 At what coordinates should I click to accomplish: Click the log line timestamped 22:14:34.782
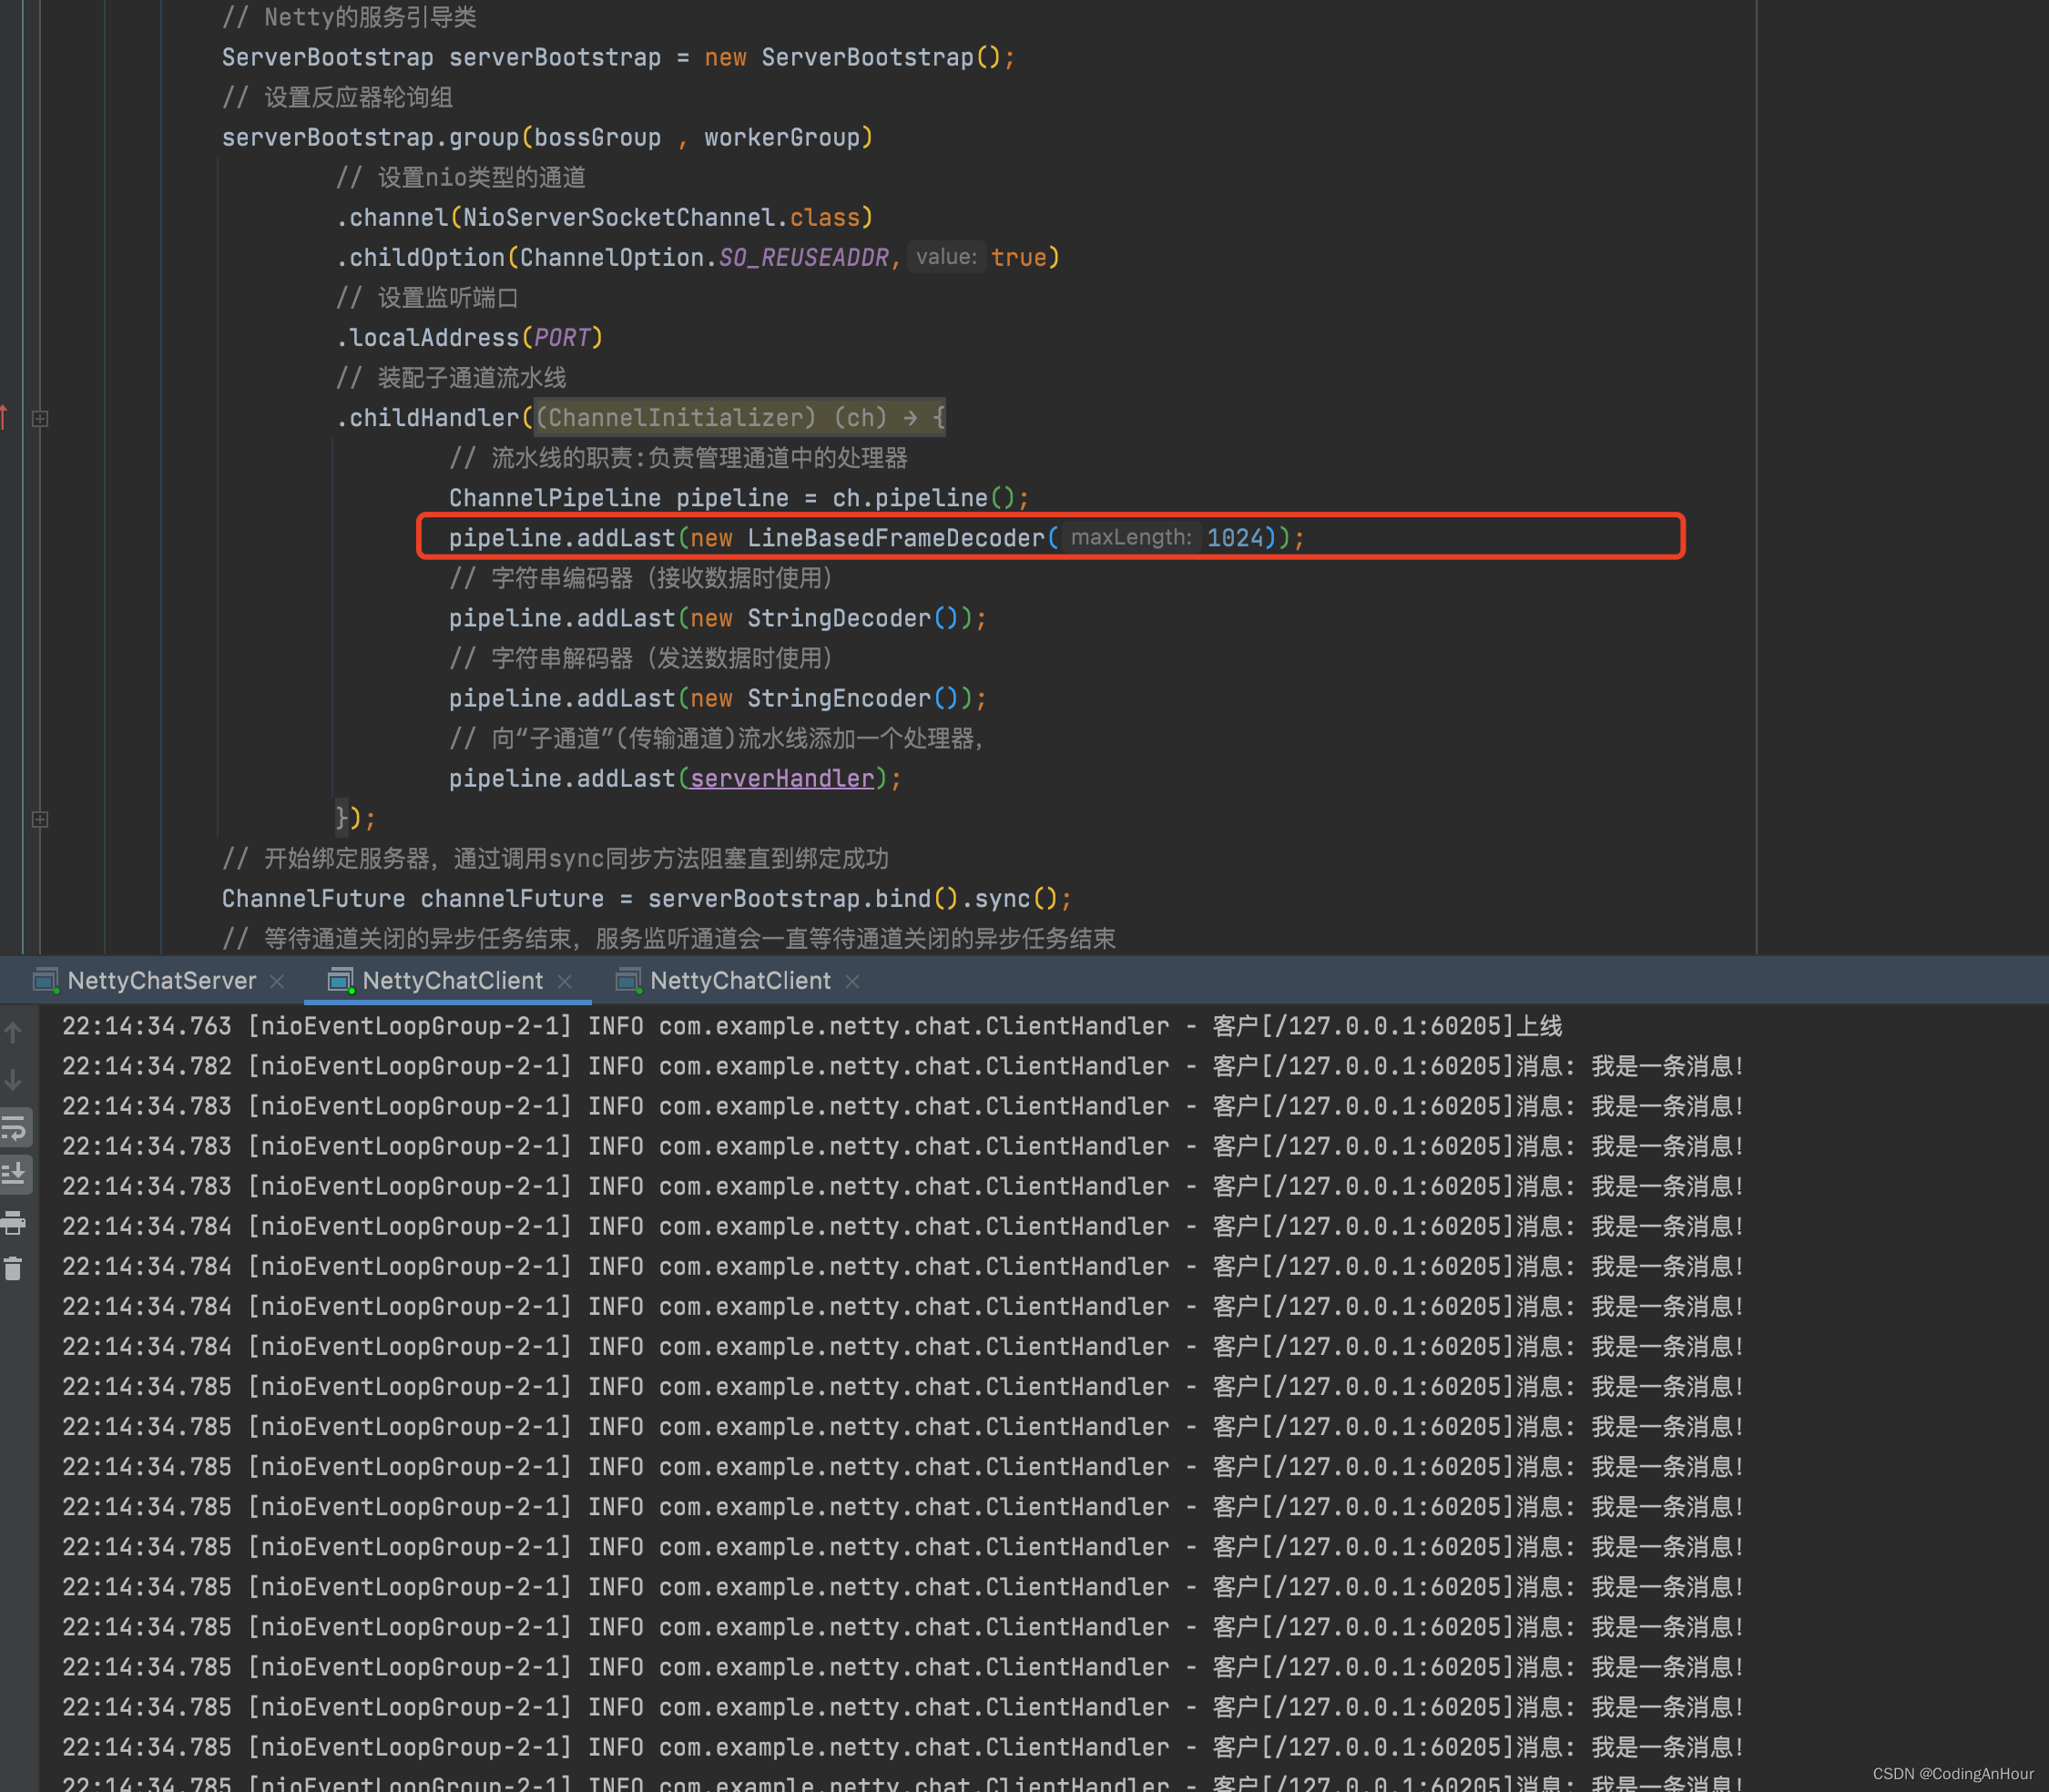pos(903,1066)
